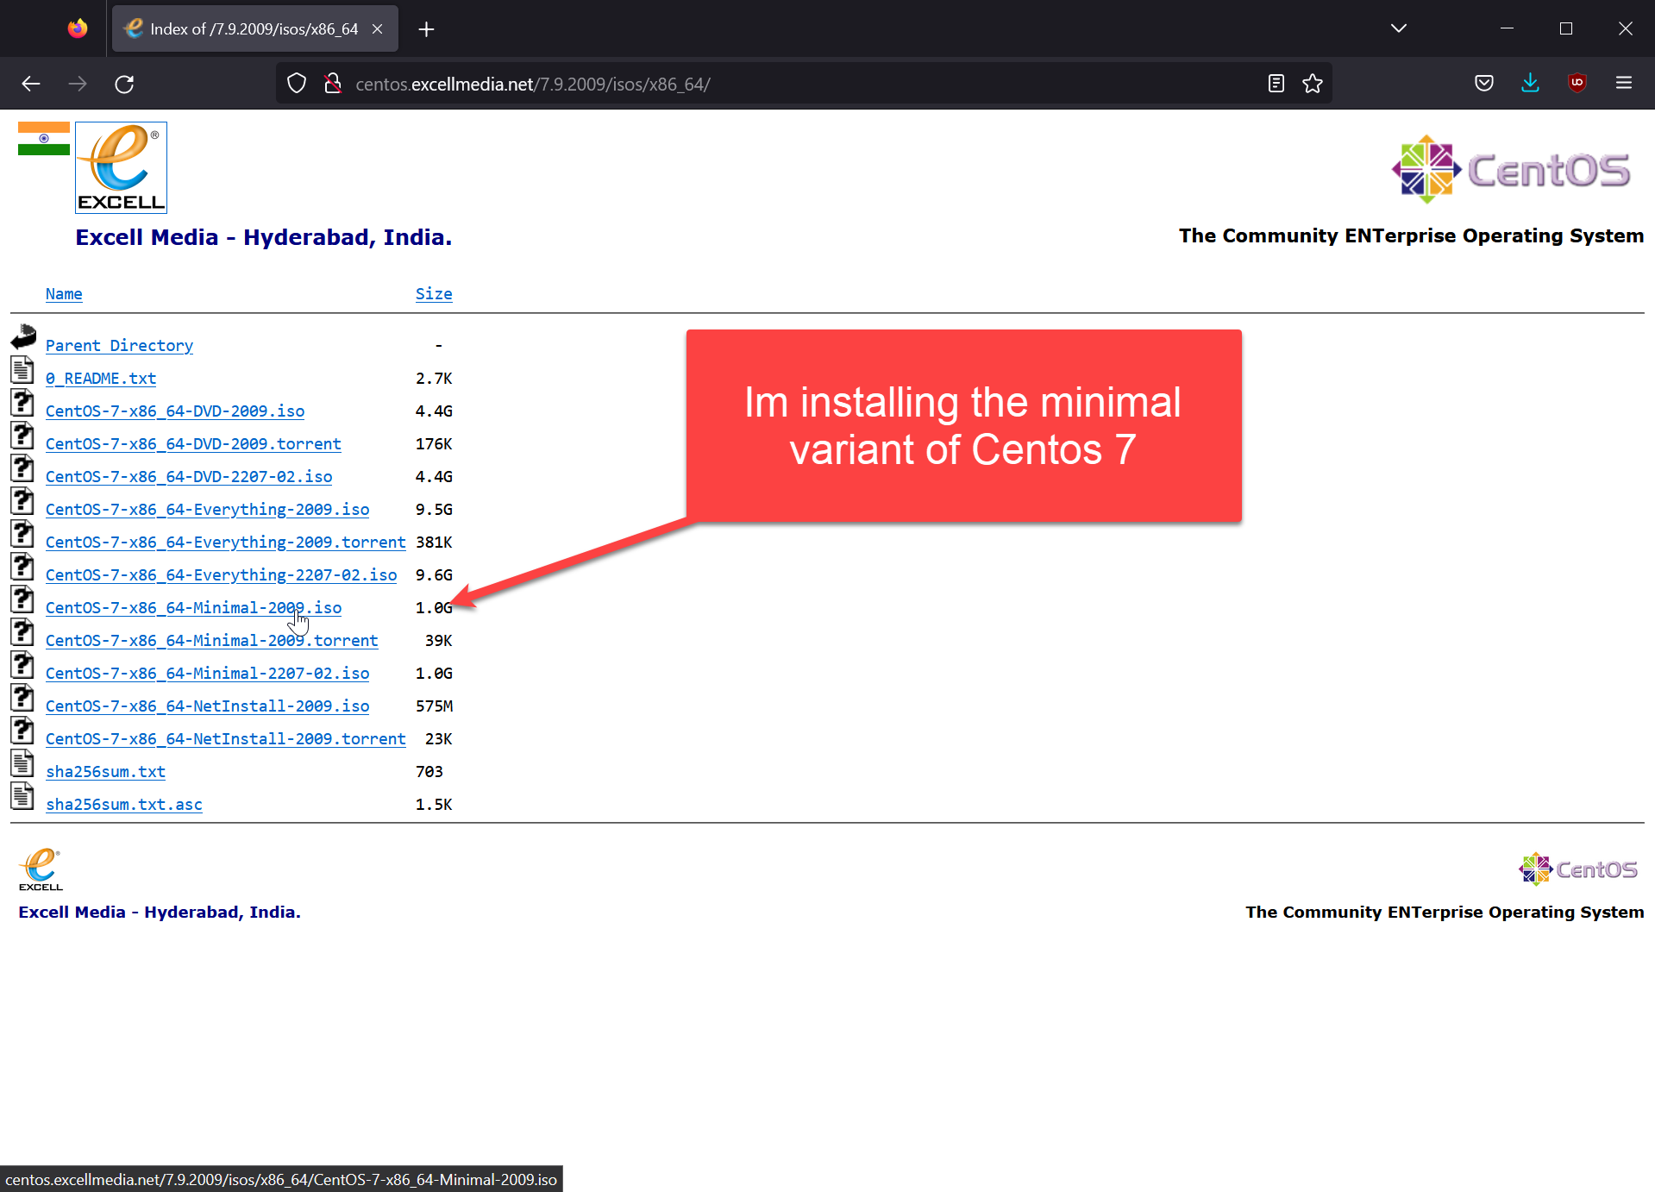
Task: Close the Index of /7.9.2009 tab
Action: pyautogui.click(x=377, y=29)
